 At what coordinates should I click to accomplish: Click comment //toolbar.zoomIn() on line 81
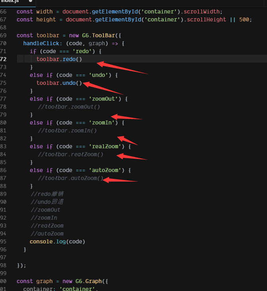67,131
